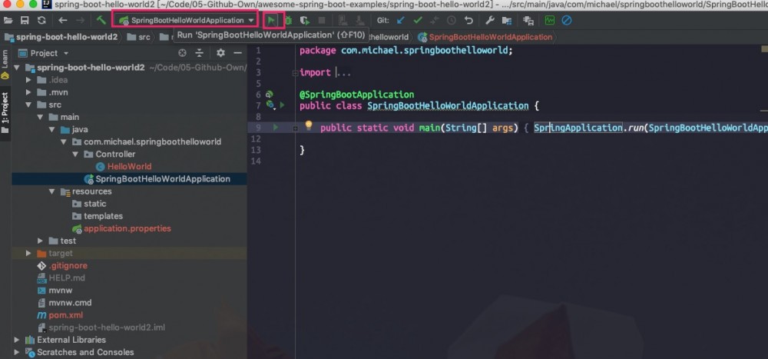Open the Learn side tab

(5, 65)
